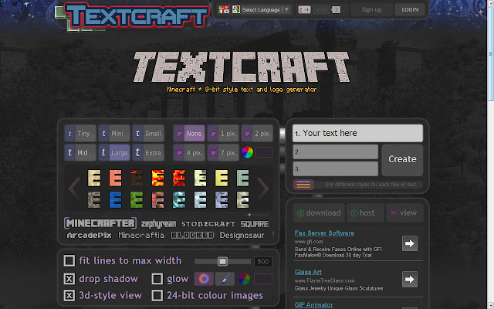Pick the green grass E texture
This screenshot has width=494, height=309.
pos(137,200)
